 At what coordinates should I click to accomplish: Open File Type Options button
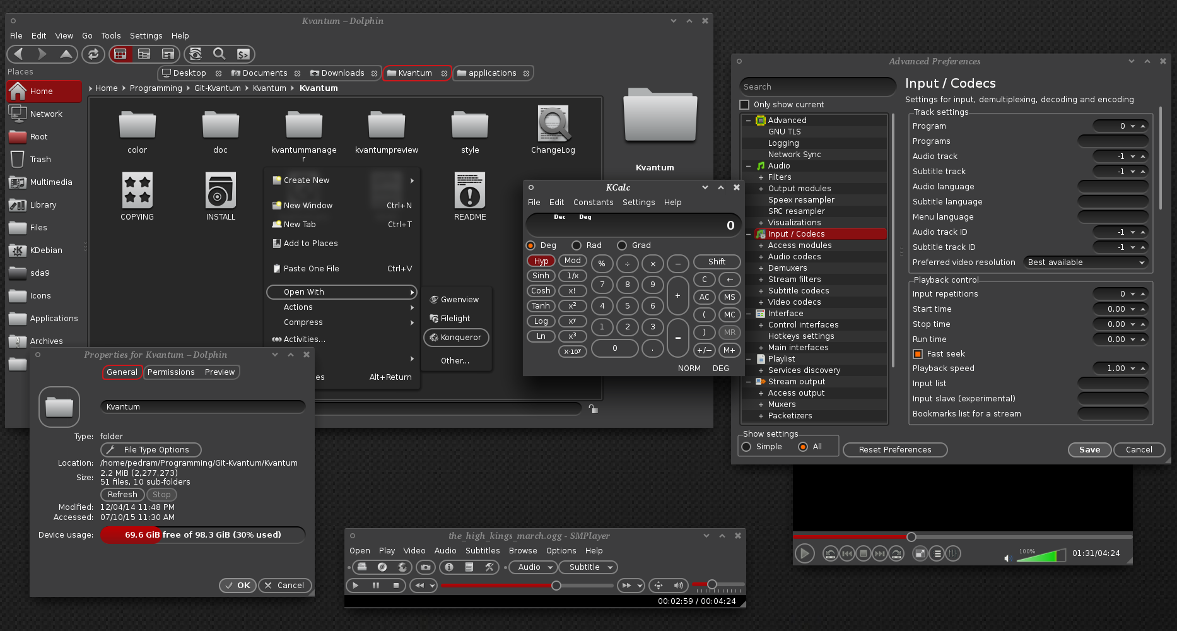[x=151, y=450]
